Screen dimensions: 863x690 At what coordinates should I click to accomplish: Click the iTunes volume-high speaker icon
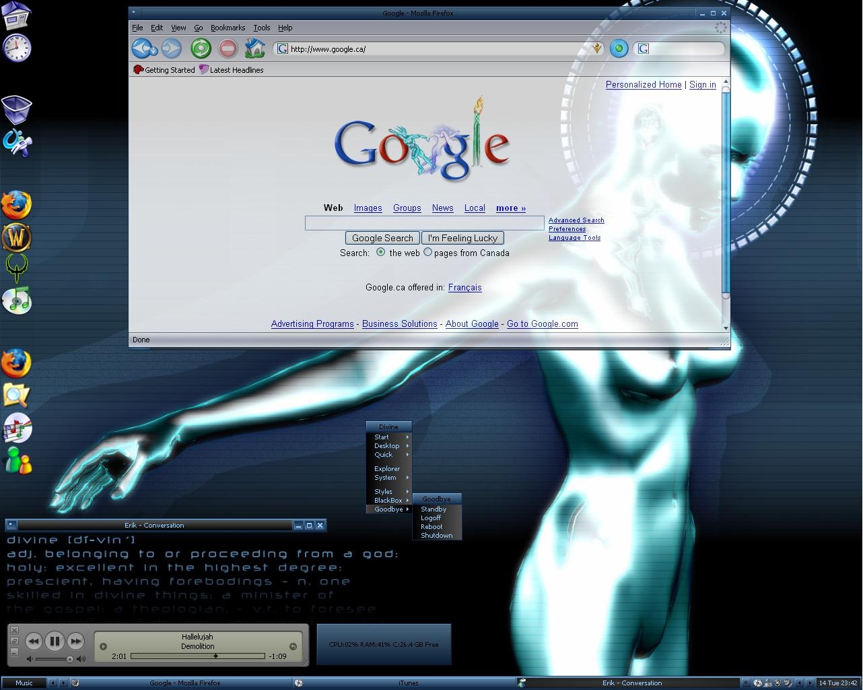pyautogui.click(x=81, y=659)
